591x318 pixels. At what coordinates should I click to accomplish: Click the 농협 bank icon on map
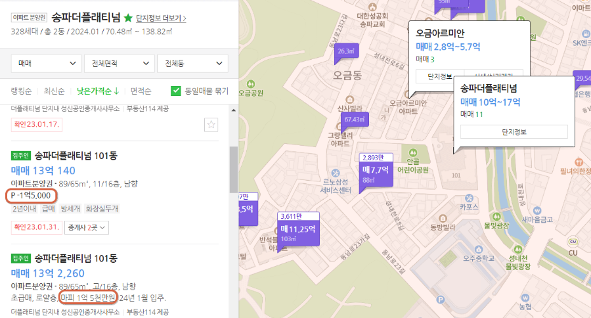(525, 298)
